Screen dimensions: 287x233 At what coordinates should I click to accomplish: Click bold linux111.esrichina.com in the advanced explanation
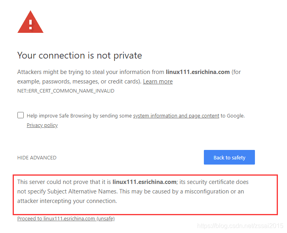pos(144,182)
